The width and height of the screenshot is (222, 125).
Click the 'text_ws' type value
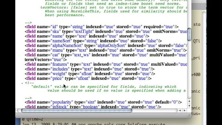coord(81,55)
